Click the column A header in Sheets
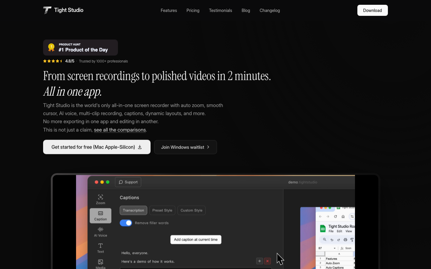431x269 pixels. 339,254
